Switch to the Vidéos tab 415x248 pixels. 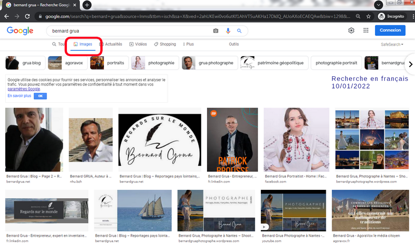[138, 45]
